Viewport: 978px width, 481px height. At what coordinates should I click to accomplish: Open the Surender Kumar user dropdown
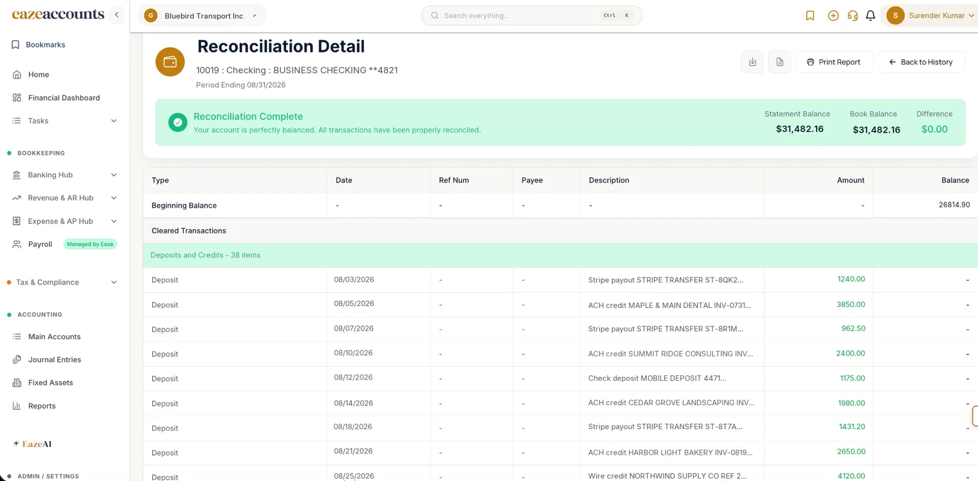(x=931, y=16)
